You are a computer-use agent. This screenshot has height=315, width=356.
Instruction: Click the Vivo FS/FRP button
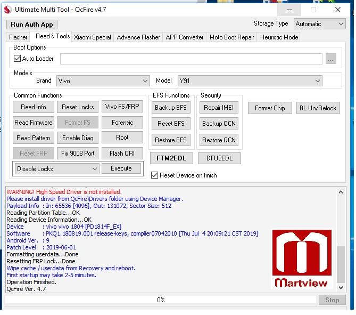pyautogui.click(x=122, y=107)
